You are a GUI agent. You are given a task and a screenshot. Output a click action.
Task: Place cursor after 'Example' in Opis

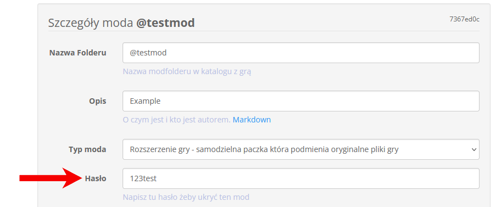(161, 101)
